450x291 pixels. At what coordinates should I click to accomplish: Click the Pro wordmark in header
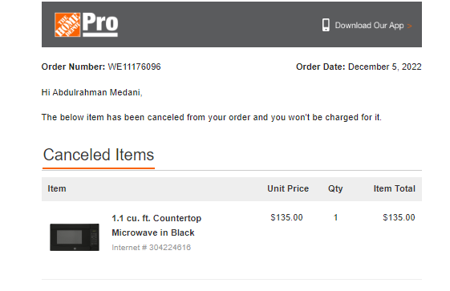(100, 24)
